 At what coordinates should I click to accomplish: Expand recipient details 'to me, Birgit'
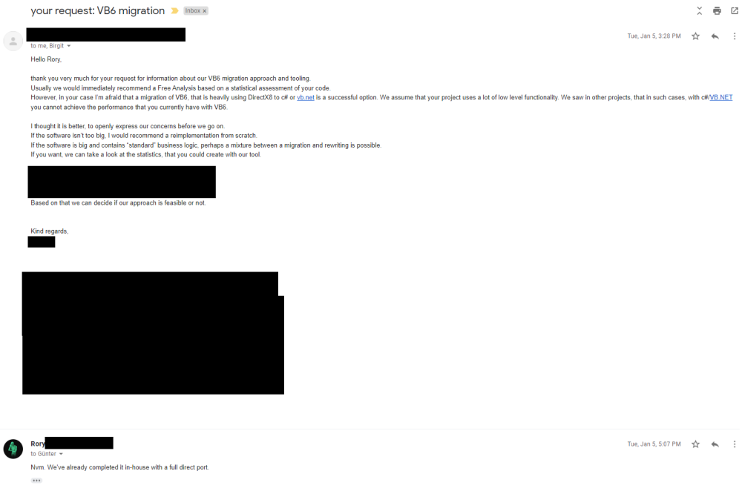(x=68, y=46)
